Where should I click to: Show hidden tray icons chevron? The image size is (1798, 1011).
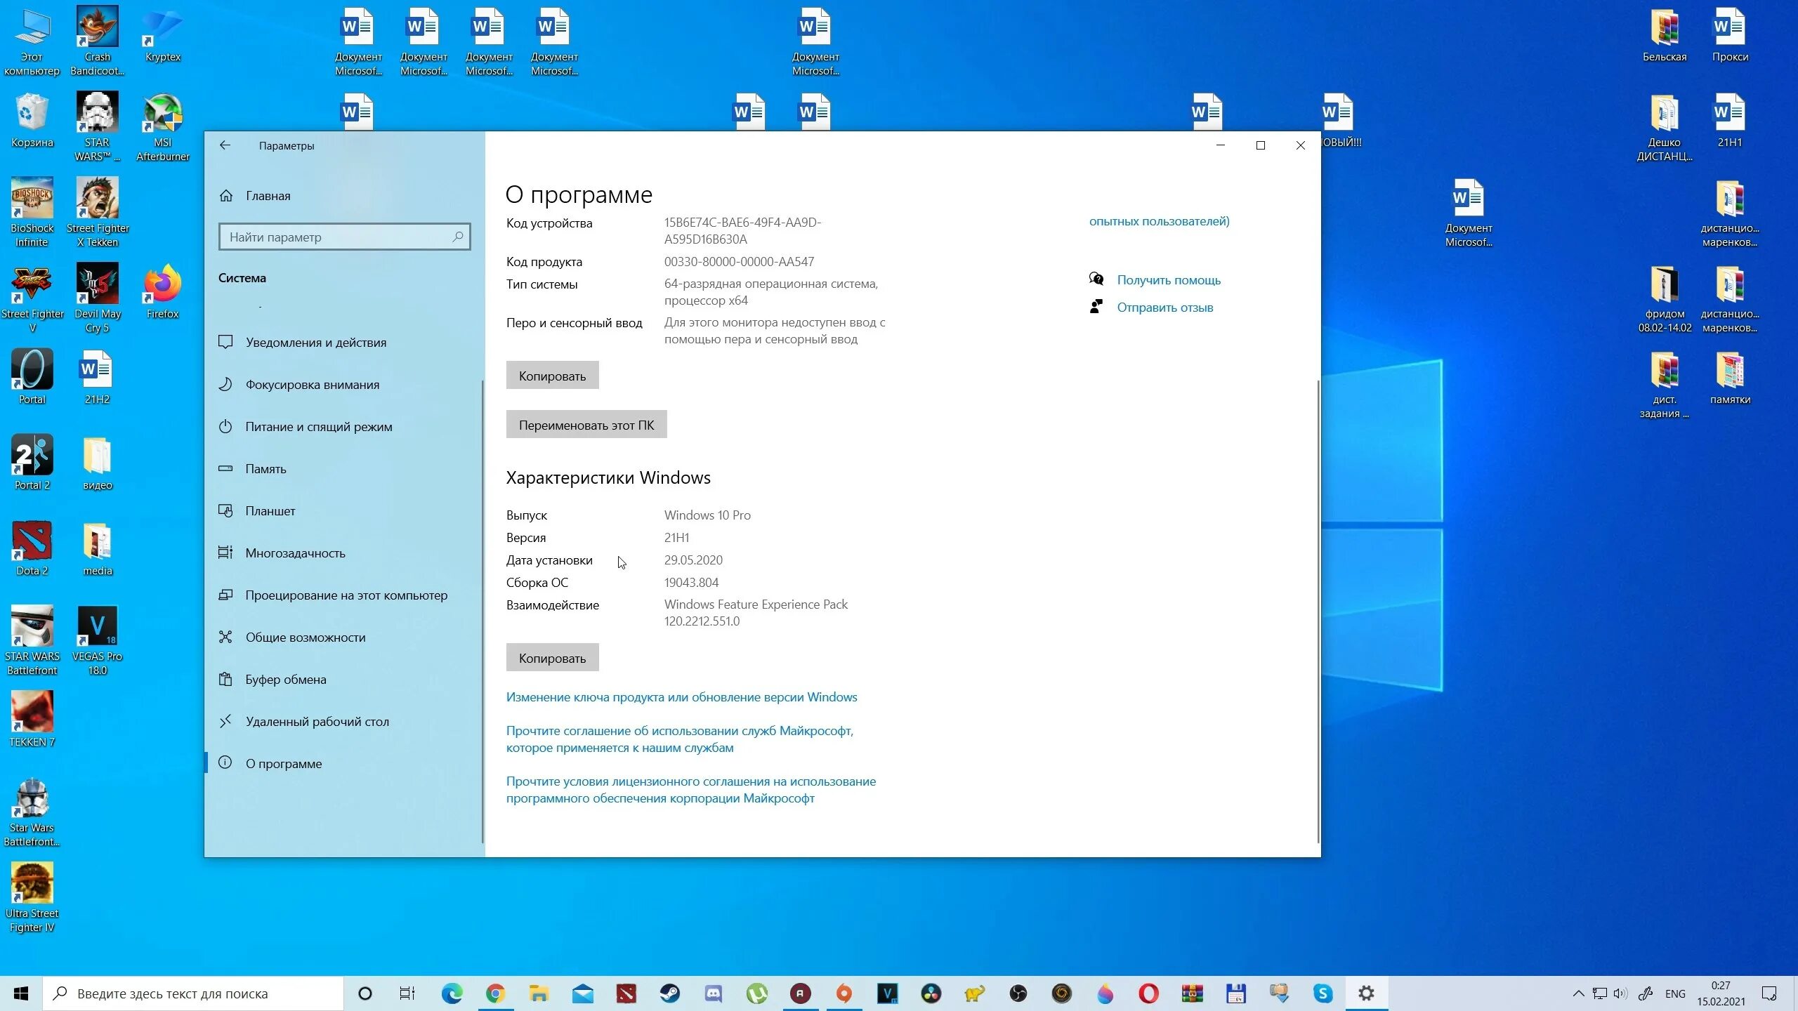coord(1578,993)
